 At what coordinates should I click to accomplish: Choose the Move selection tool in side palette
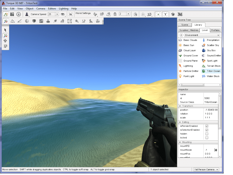[6, 35]
